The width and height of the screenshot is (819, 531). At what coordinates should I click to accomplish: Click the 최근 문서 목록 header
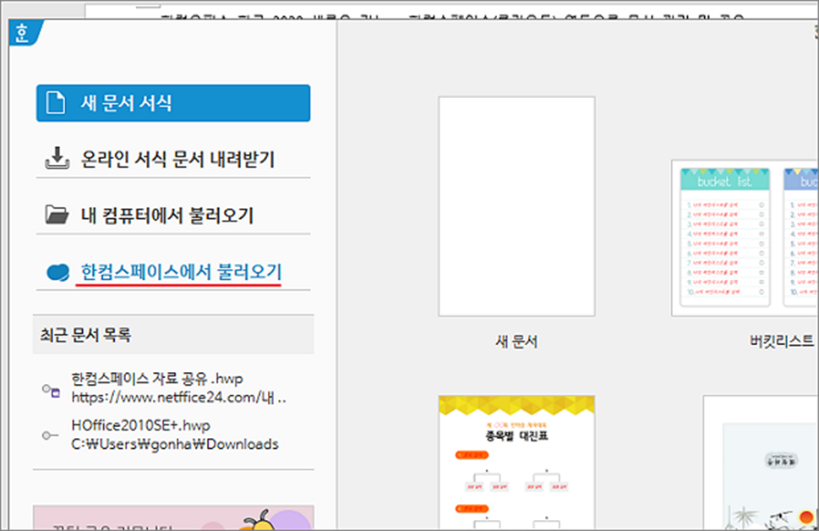pos(173,335)
